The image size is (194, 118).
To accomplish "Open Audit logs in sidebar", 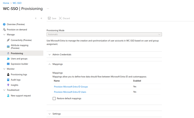I will click(16, 80).
